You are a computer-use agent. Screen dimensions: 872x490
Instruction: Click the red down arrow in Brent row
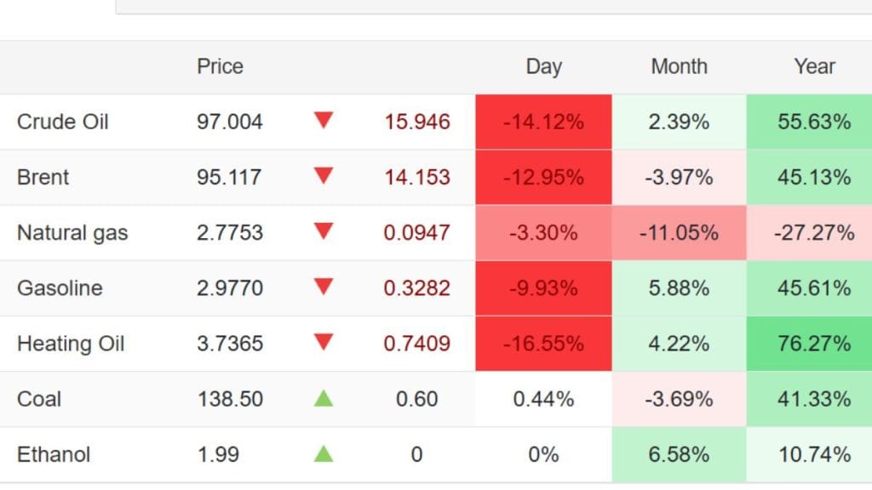point(323,176)
